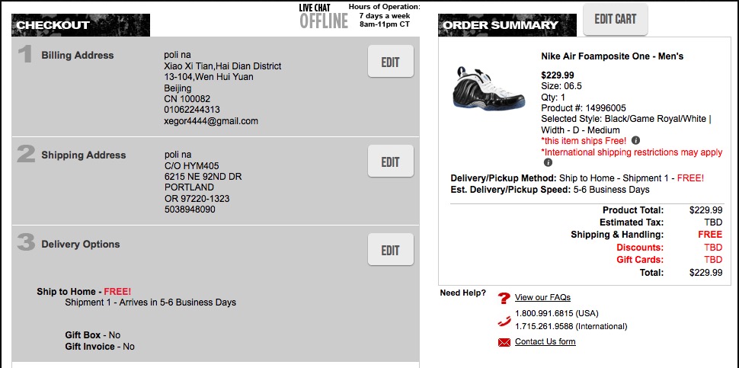Click the Checkout header banner
This screenshot has width=739, height=368.
(x=81, y=25)
